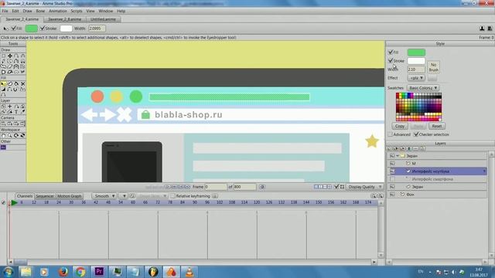Viewport: 495px width, 278px height.
Task: Select the Экран vector layer row
Action: click(437, 187)
